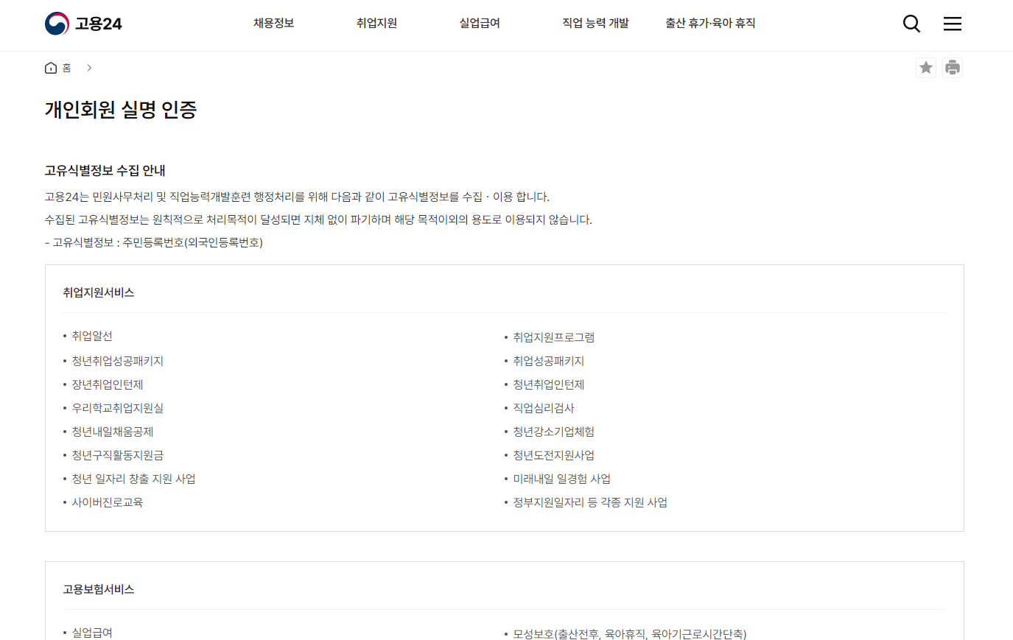Open the 취업지원 menu
Viewport: 1013px width, 640px height.
[x=376, y=23]
